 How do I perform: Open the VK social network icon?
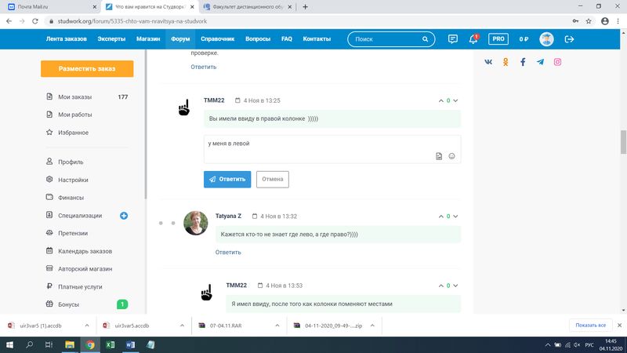click(x=488, y=62)
